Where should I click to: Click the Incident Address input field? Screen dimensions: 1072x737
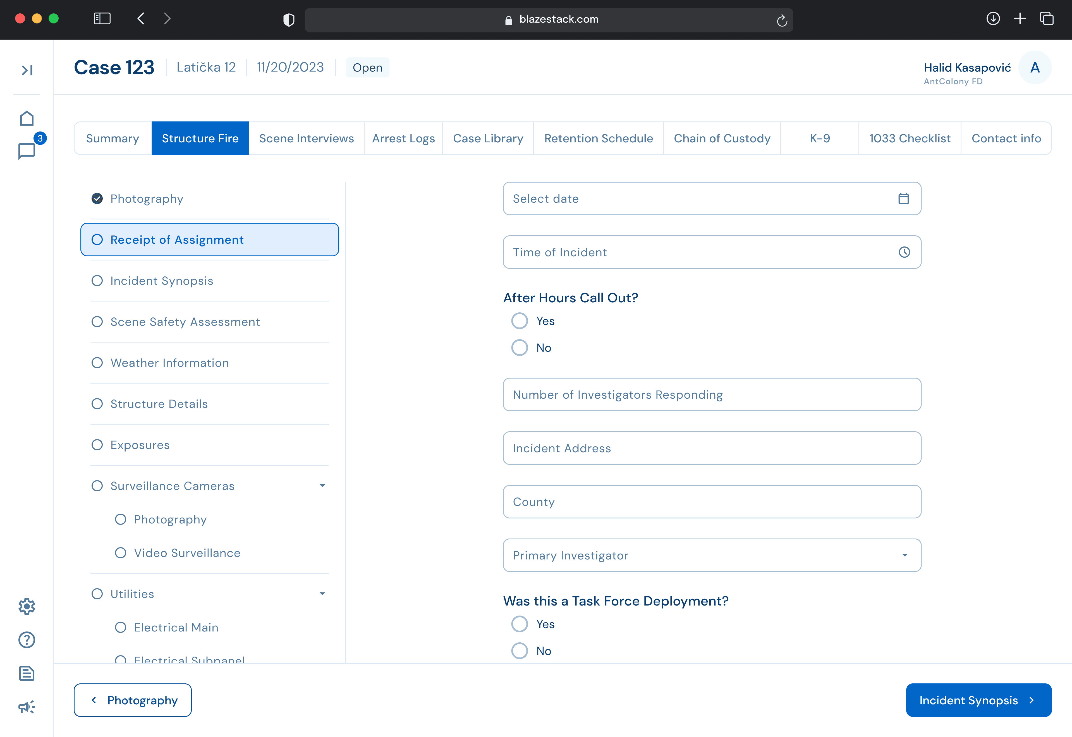711,448
